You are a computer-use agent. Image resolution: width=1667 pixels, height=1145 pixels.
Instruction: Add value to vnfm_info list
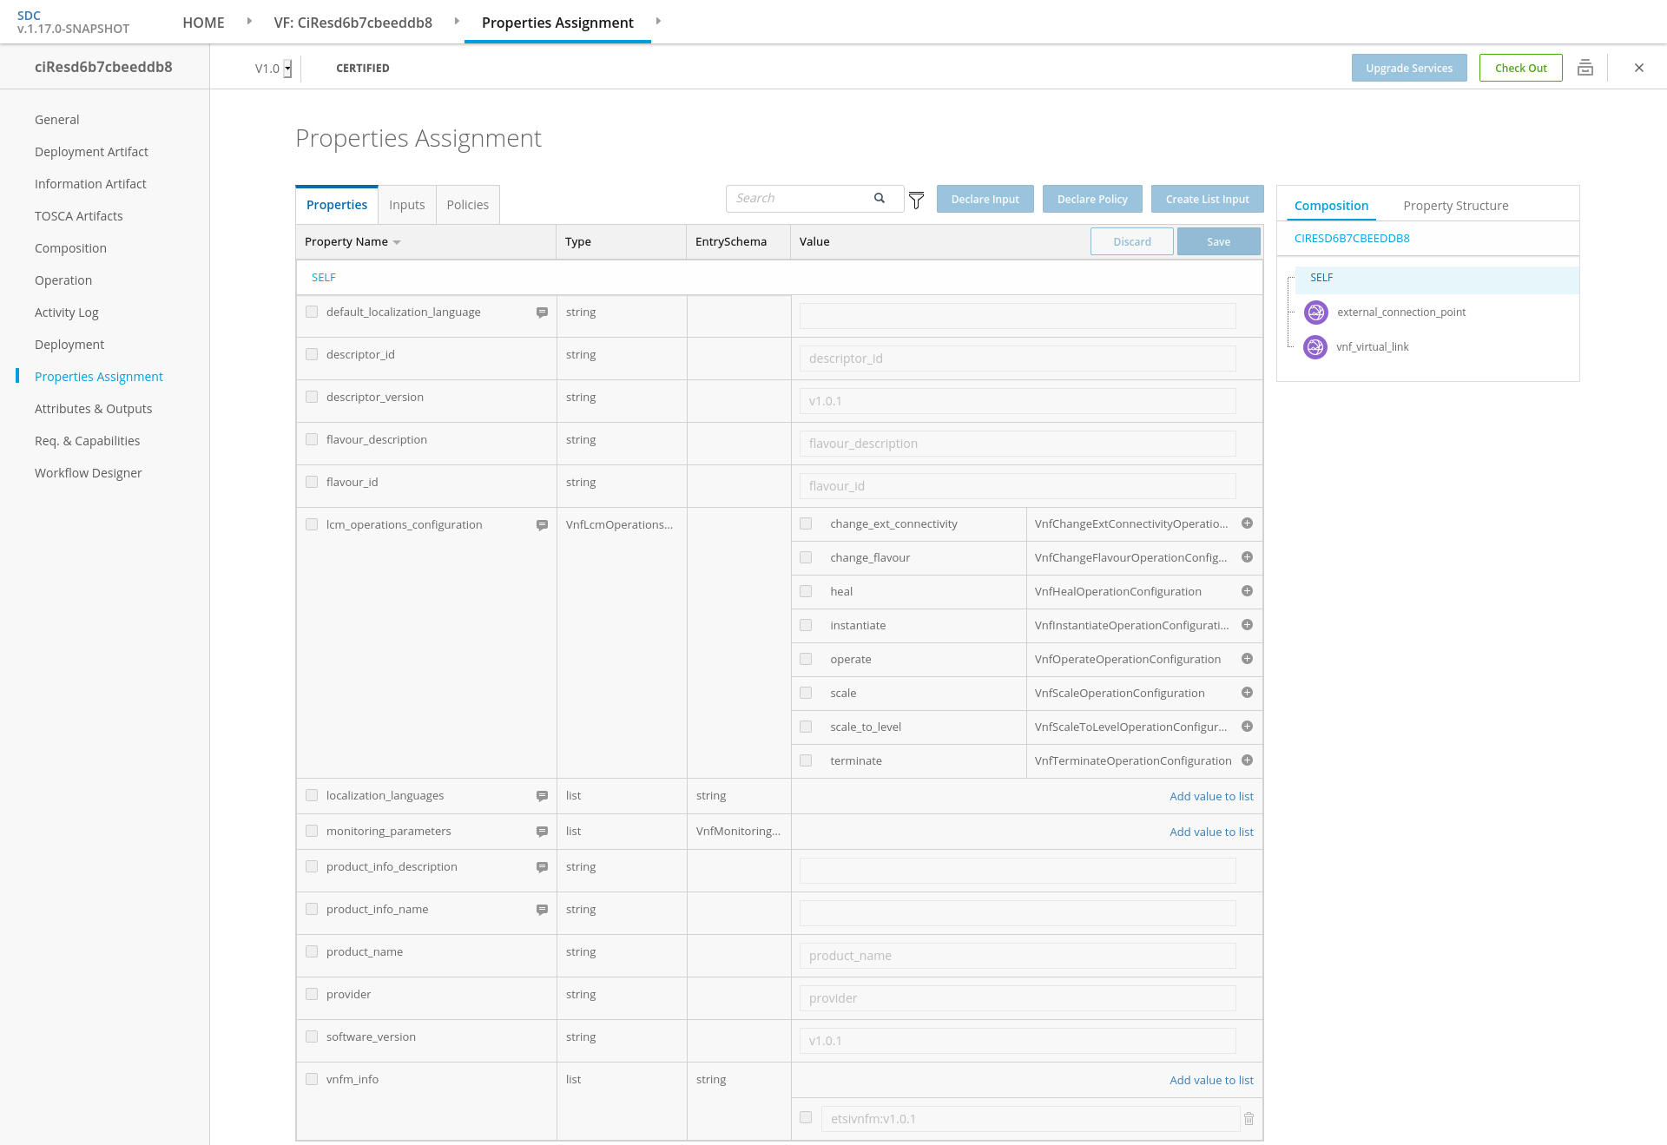click(1211, 1080)
